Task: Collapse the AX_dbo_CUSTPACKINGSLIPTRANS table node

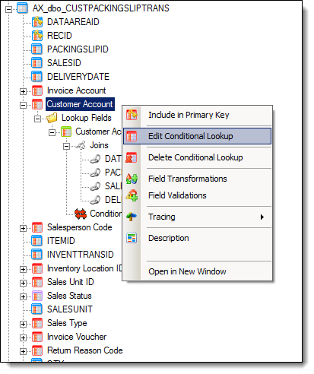Action: click(x=9, y=9)
